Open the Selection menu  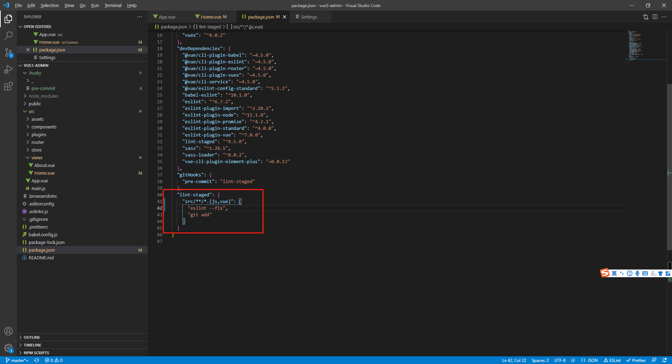(50, 5)
